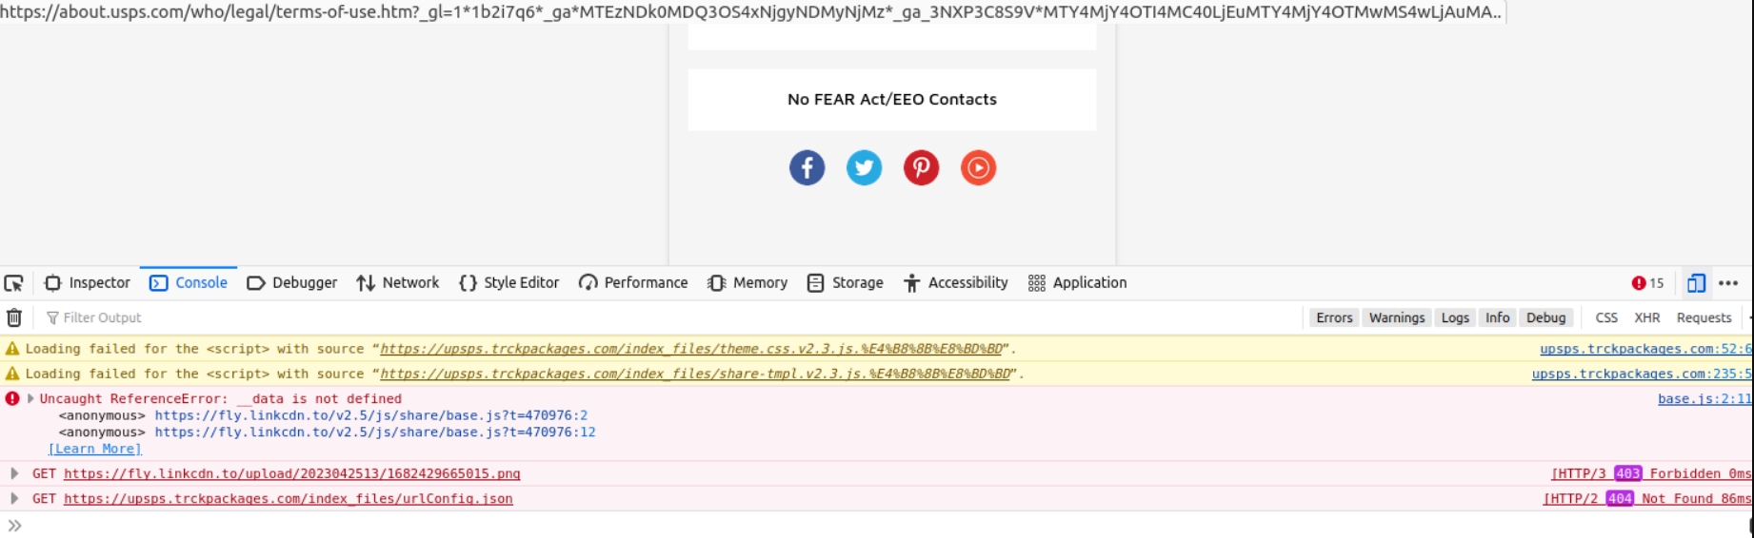Open the Learn More link

point(95,449)
